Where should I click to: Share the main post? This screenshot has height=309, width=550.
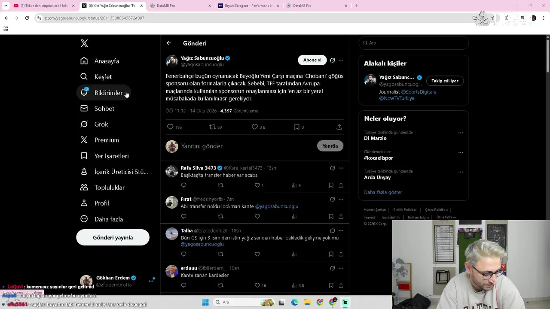339,127
